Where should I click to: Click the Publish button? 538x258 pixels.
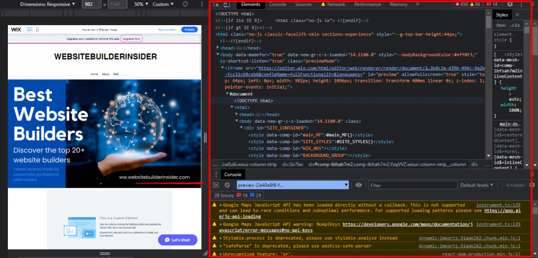tap(190, 29)
